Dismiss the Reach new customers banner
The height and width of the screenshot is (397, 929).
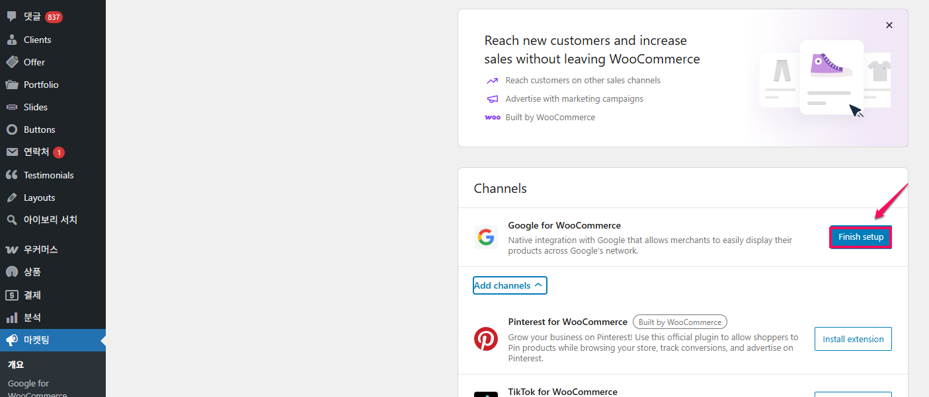tap(889, 24)
